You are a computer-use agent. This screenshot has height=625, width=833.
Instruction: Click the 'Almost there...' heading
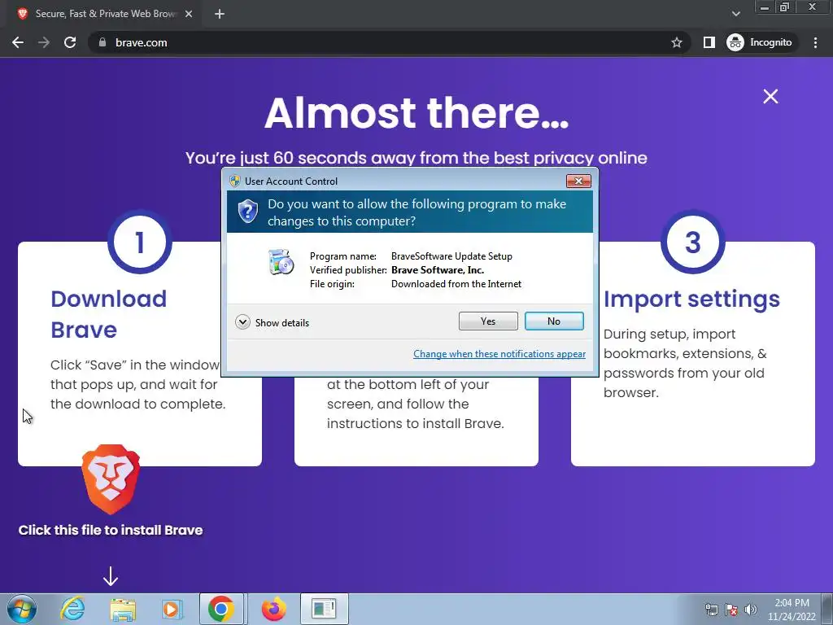(x=416, y=112)
